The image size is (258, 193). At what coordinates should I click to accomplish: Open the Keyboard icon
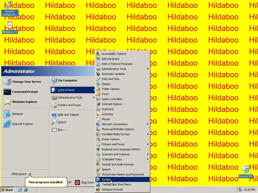tap(98, 109)
